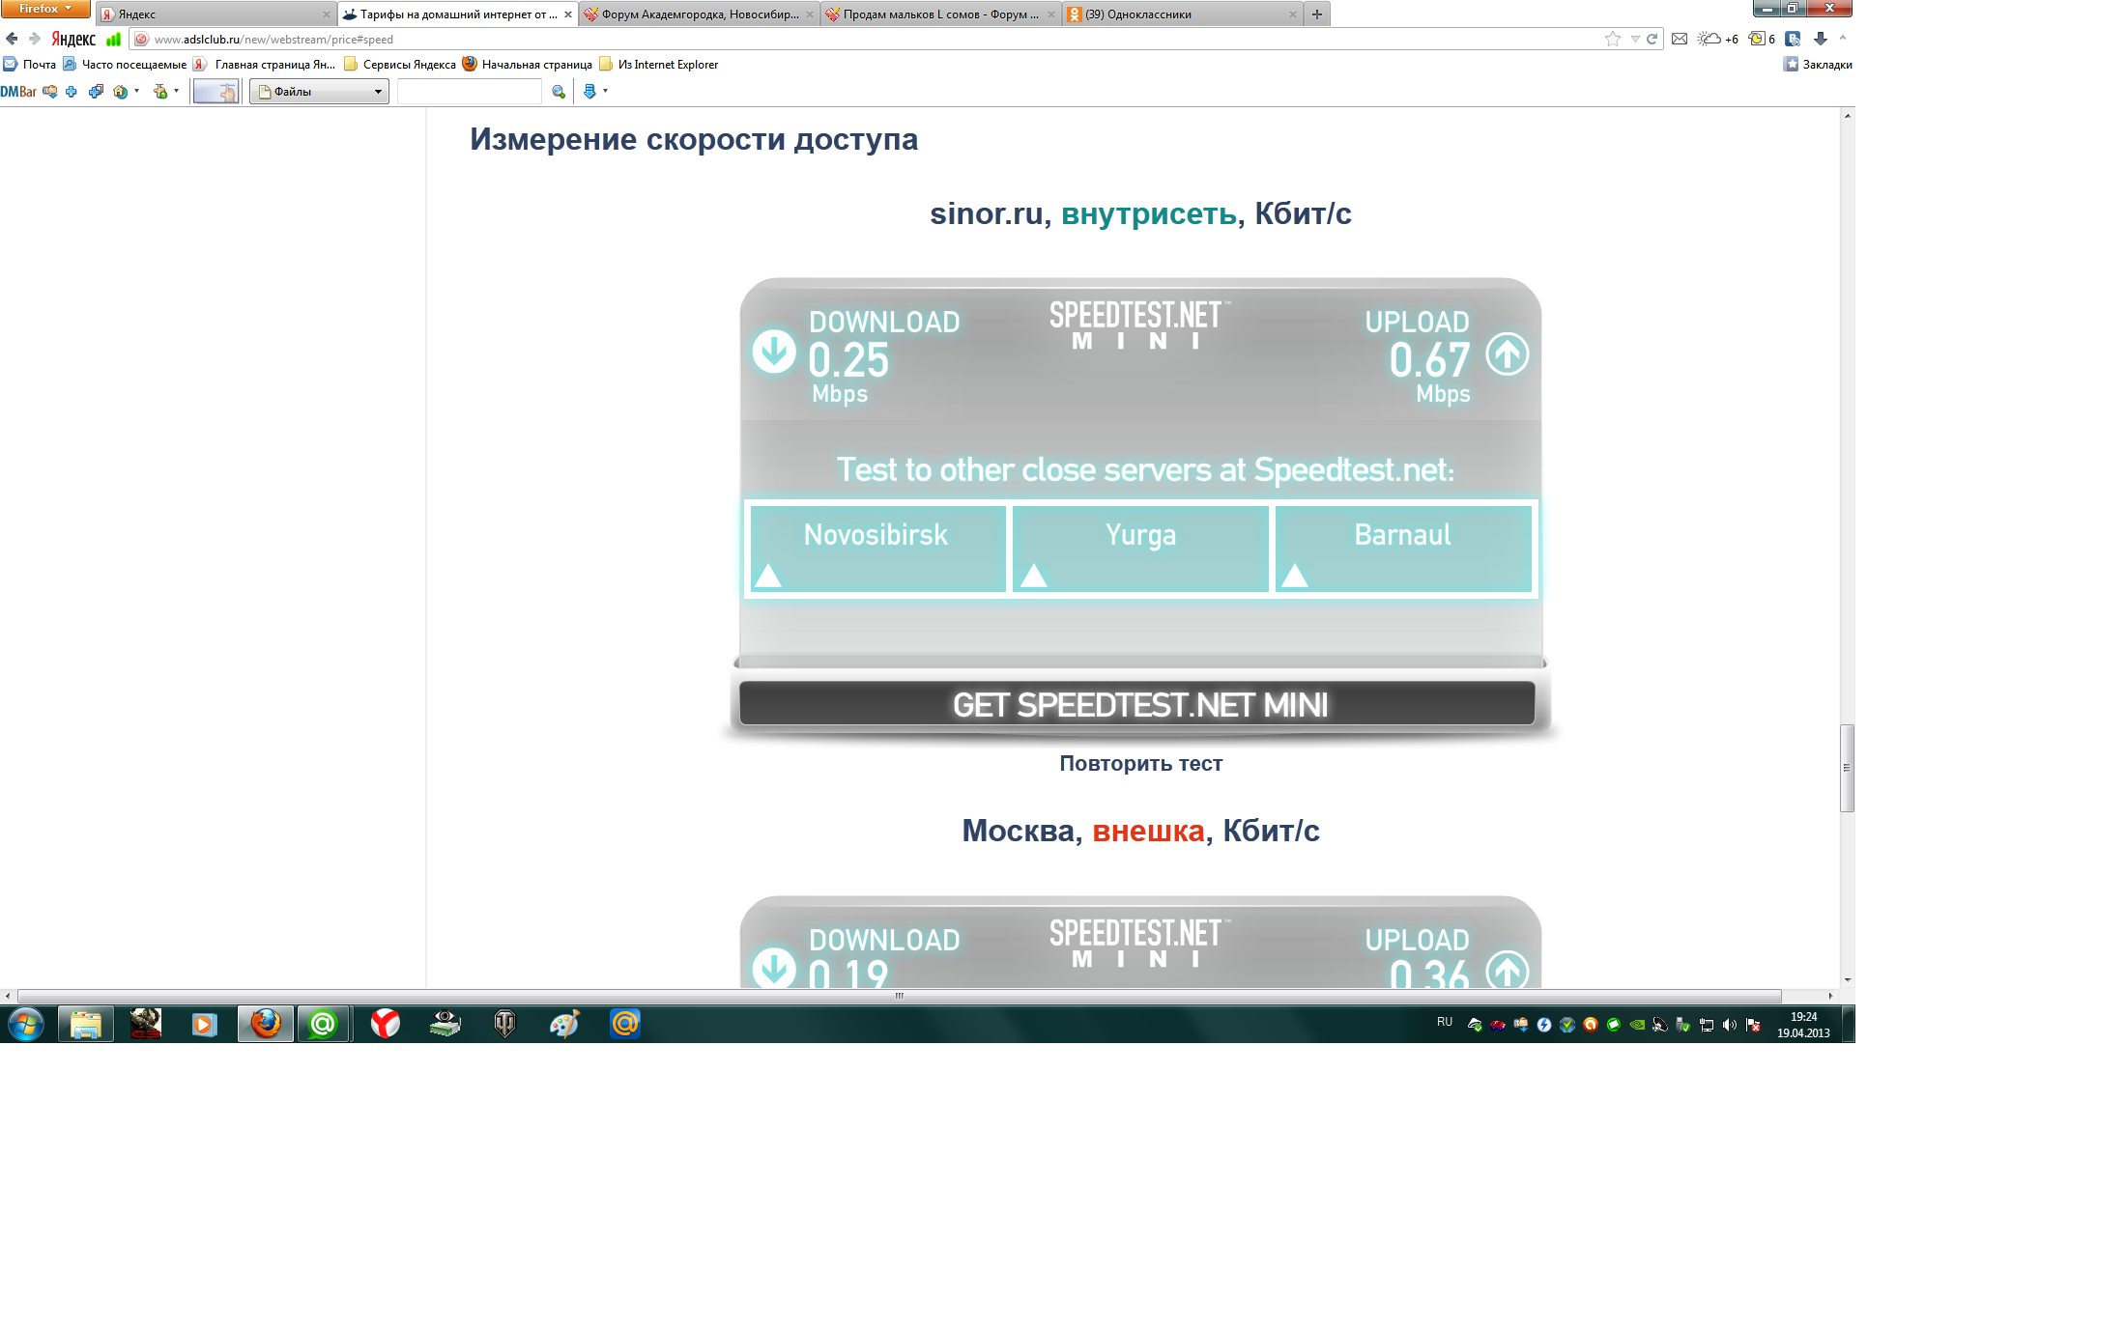Click the vertical scrollbar down arrow
The width and height of the screenshot is (2126, 1328).
[x=1847, y=979]
